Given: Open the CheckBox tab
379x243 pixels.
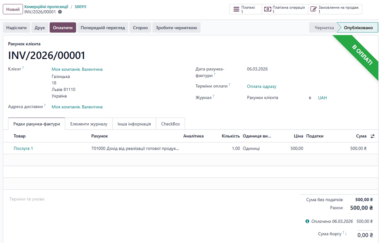Looking at the screenshot, I should tap(170, 124).
